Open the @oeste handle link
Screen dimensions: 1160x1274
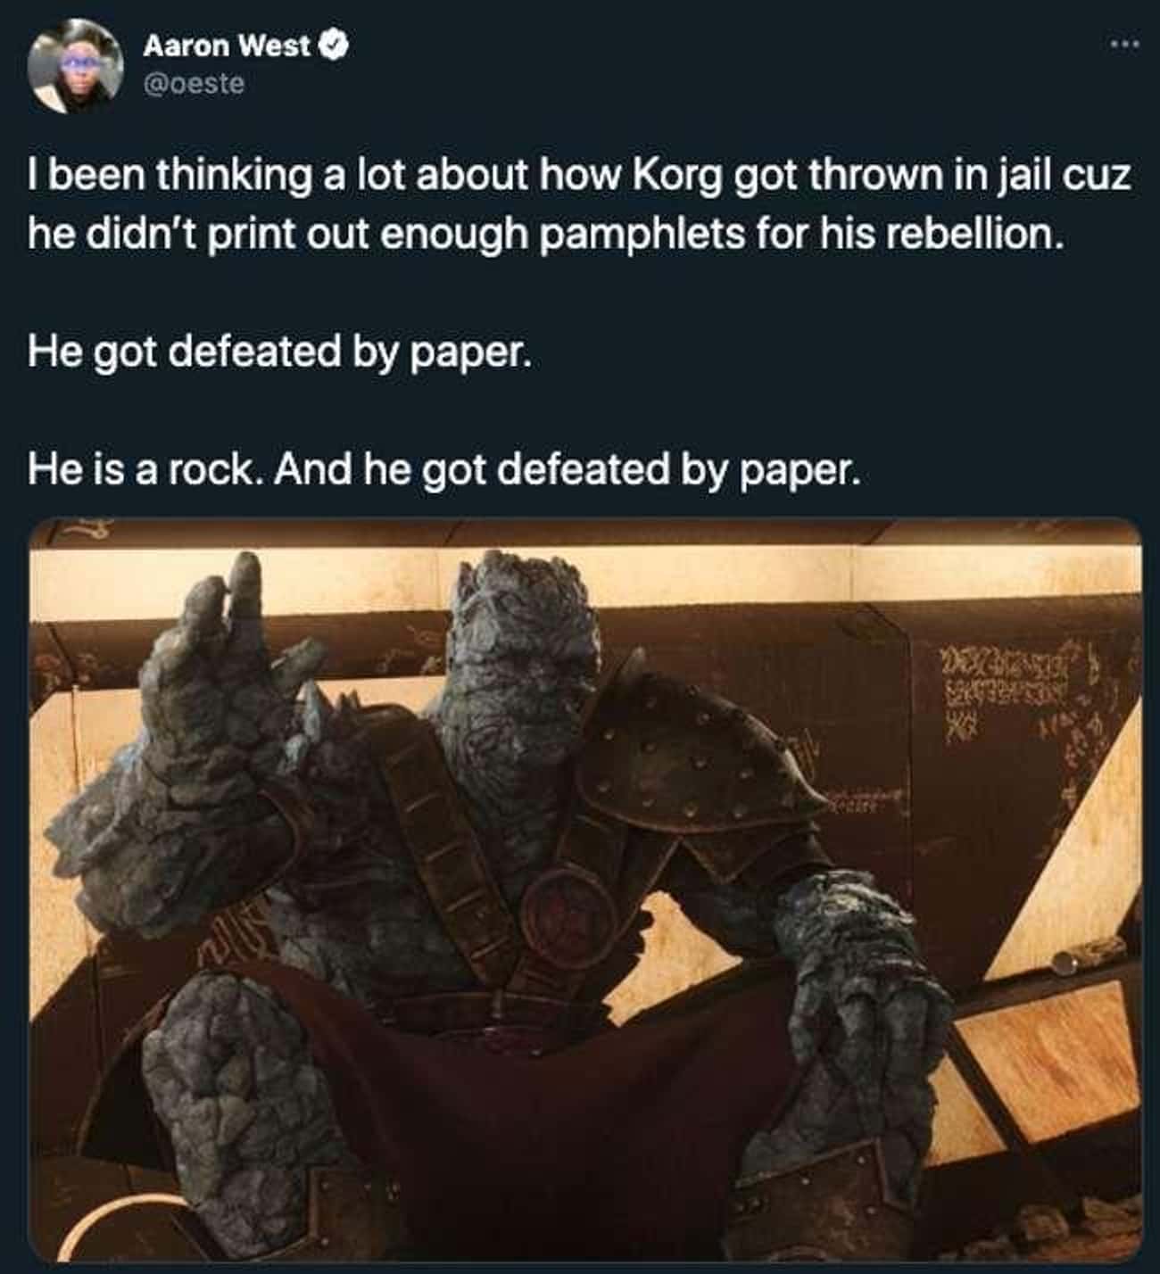(x=194, y=84)
